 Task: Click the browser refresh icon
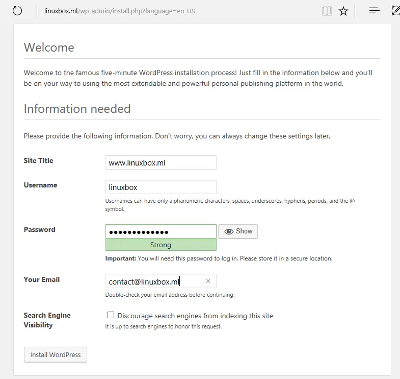coord(17,11)
